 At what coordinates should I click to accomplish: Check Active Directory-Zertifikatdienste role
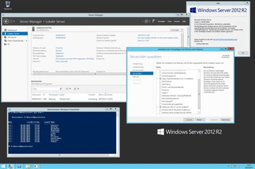pyautogui.click(x=160, y=73)
